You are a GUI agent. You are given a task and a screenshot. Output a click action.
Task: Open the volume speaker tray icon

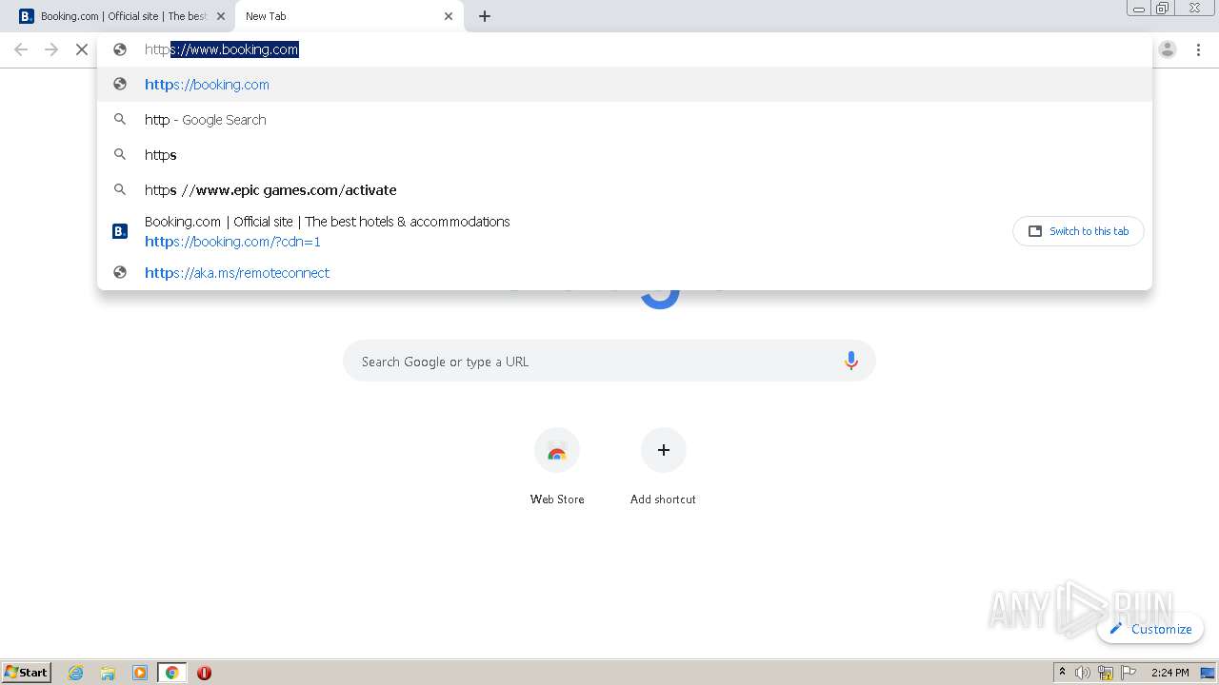tap(1083, 673)
